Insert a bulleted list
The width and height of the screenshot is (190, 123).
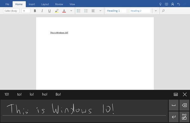(79, 11)
